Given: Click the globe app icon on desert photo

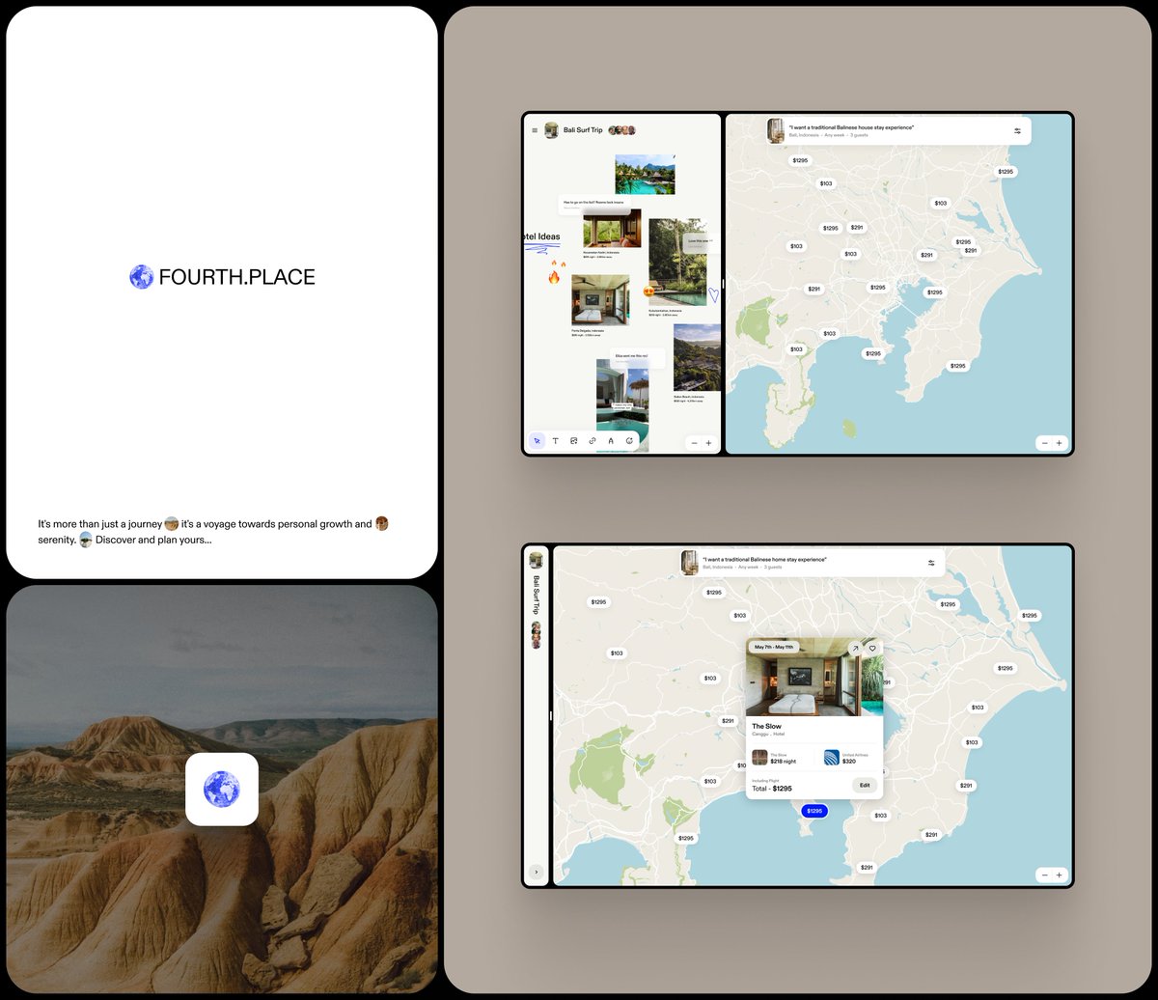Looking at the screenshot, I should [222, 790].
